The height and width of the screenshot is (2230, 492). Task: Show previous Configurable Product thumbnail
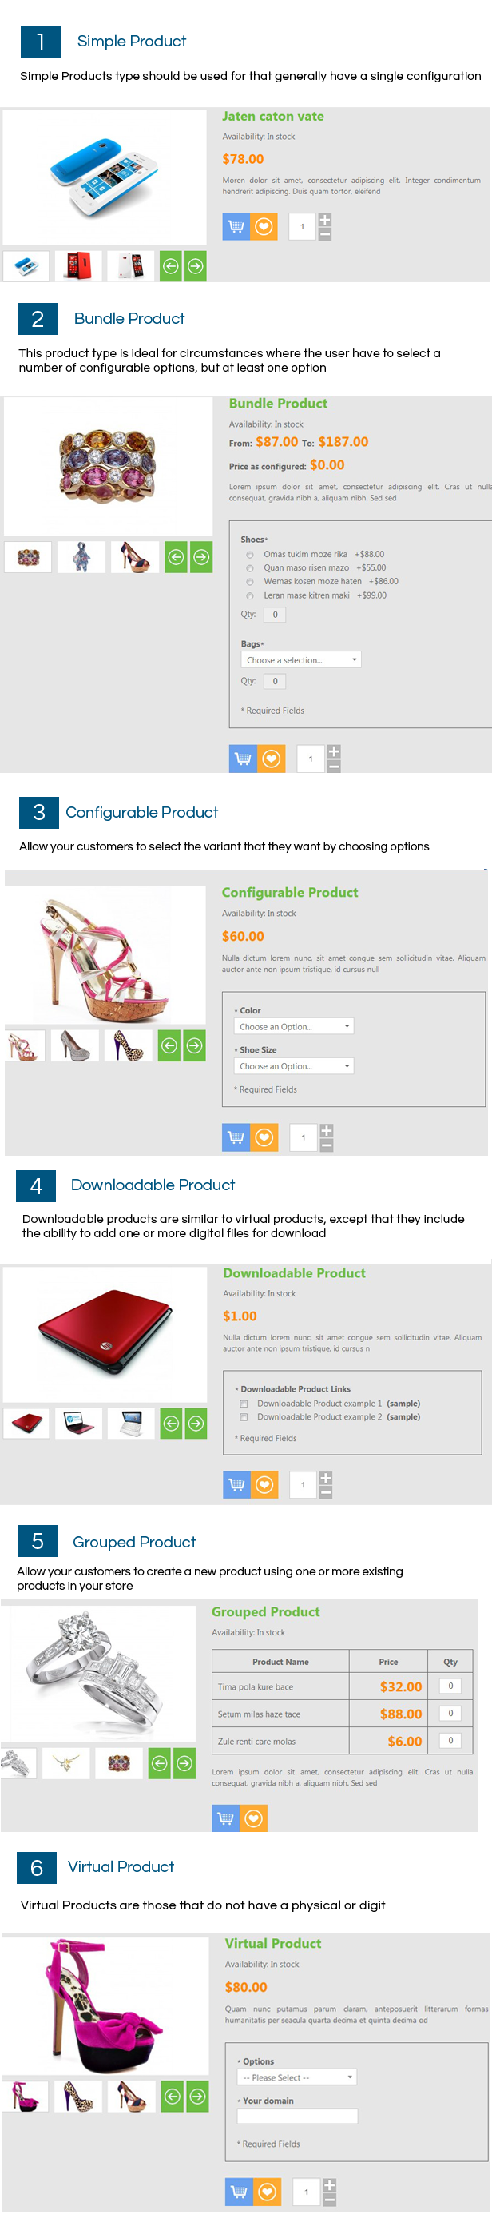point(169,1045)
